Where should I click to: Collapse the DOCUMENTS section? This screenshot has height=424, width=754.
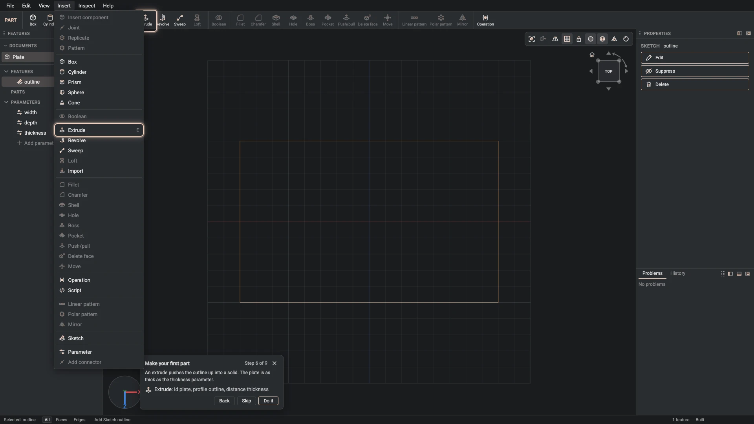pos(5,46)
